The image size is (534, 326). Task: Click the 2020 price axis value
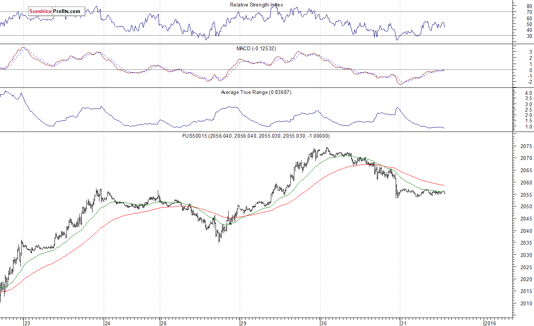527,280
